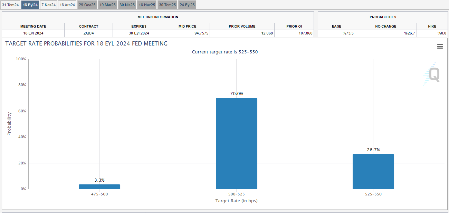View the 18 Haz25 meeting tab
Image resolution: width=449 pixels, height=213 pixels.
pyautogui.click(x=147, y=5)
